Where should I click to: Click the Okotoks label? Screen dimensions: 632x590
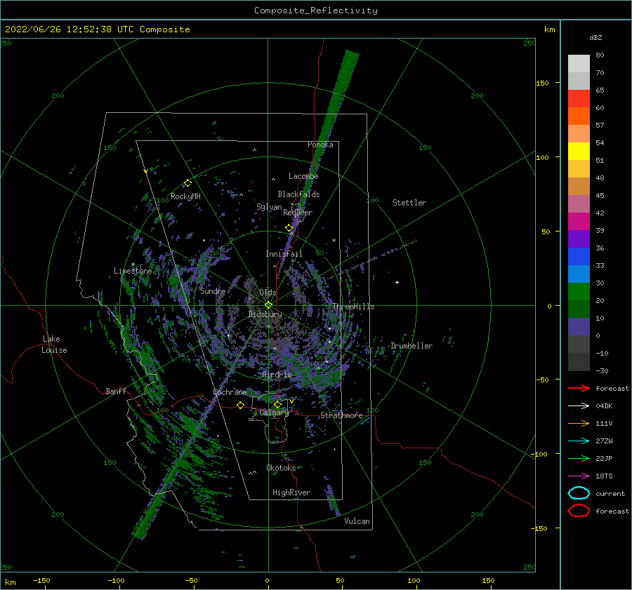tap(281, 467)
